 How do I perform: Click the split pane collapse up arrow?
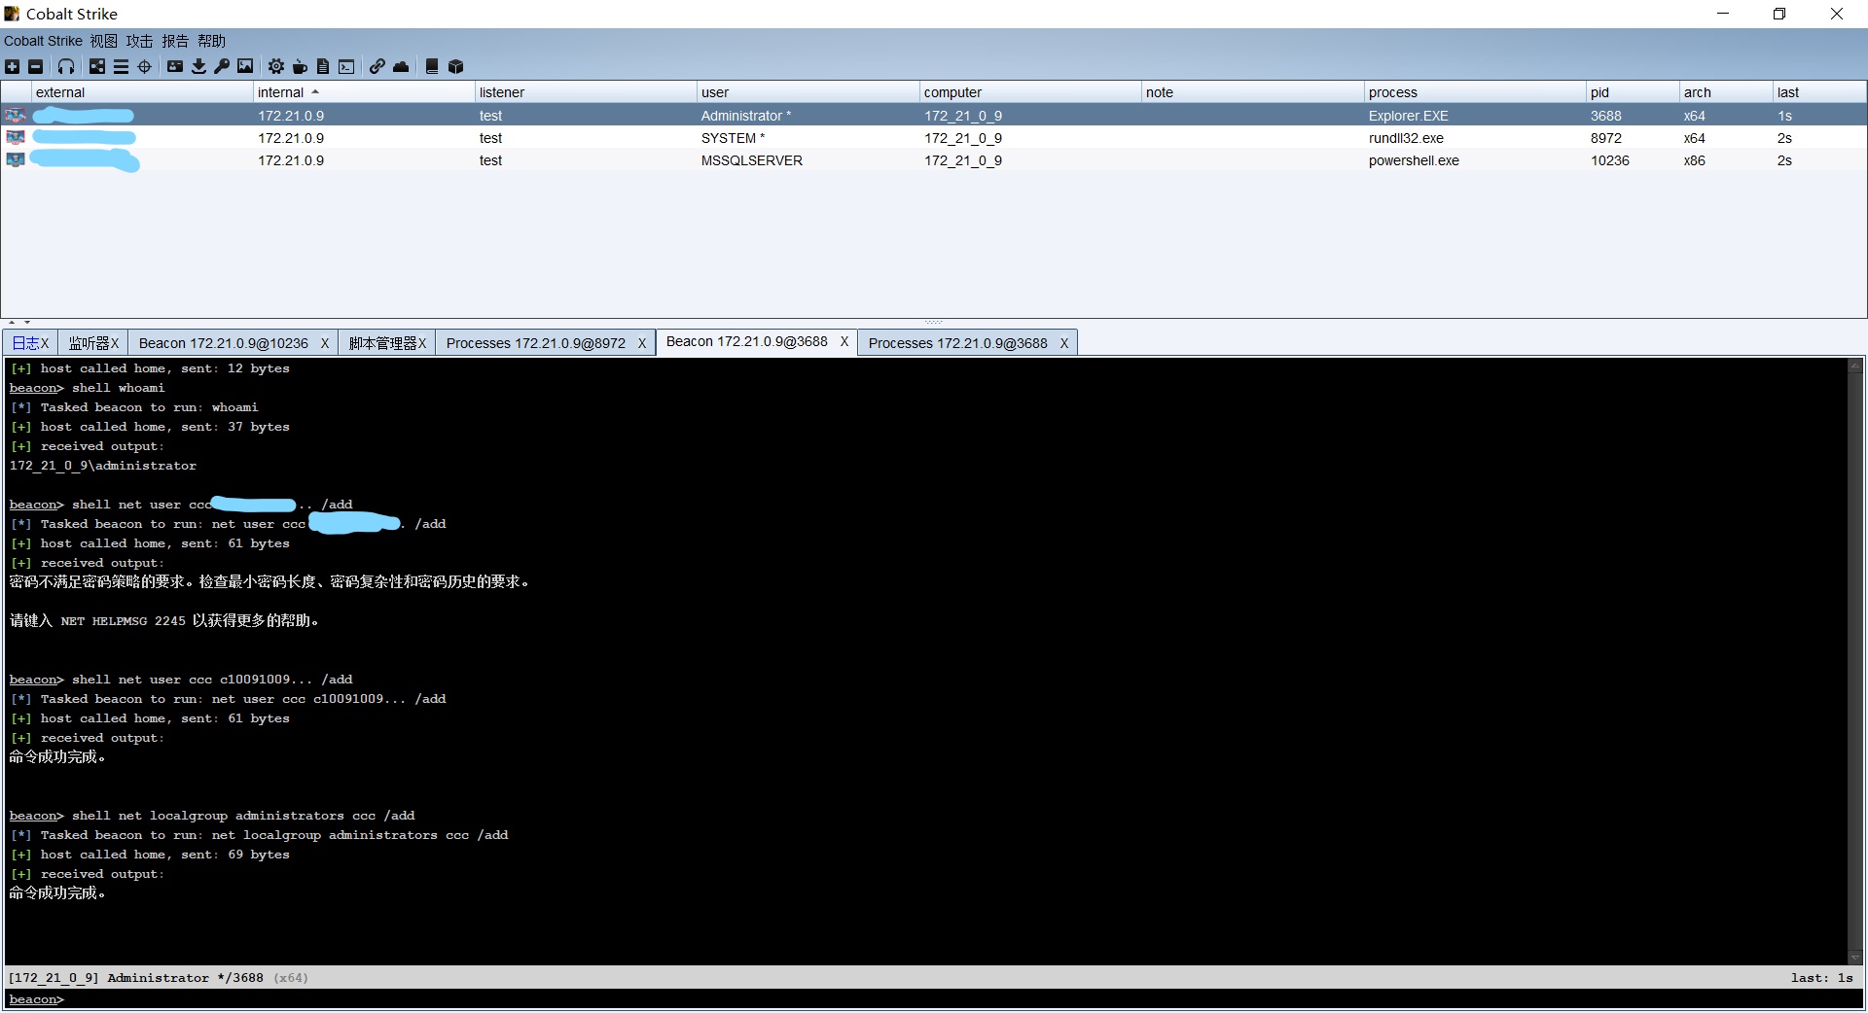[x=12, y=322]
